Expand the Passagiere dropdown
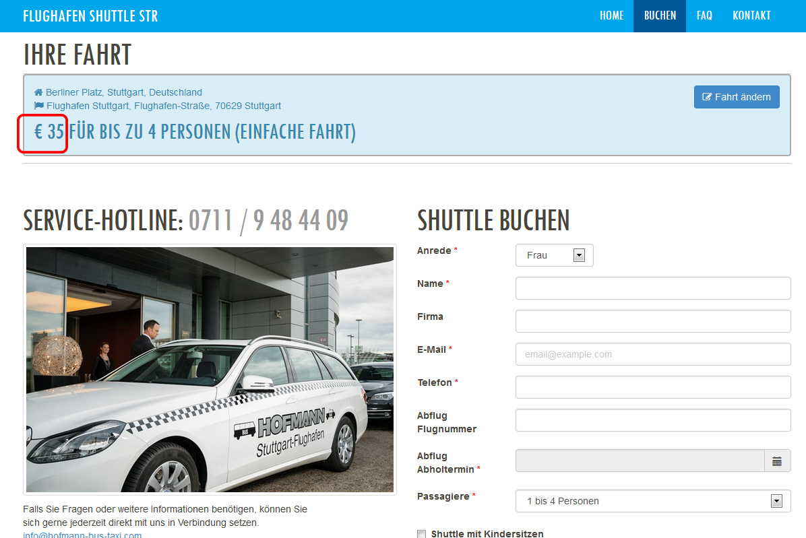The image size is (806, 538). 653,501
